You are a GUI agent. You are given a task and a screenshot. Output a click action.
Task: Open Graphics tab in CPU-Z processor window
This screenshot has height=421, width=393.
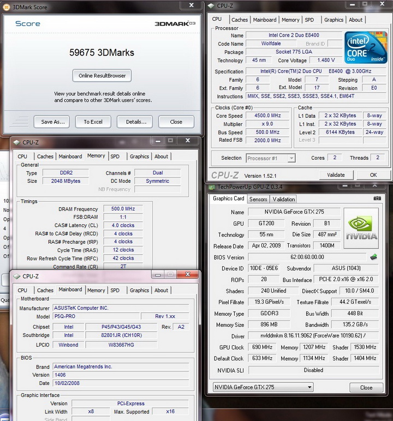[334, 20]
